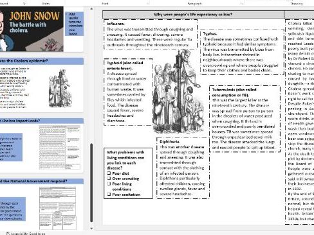Tick the 'Over crowding' checkbox bullet
314x235 pixels.
[109, 178]
